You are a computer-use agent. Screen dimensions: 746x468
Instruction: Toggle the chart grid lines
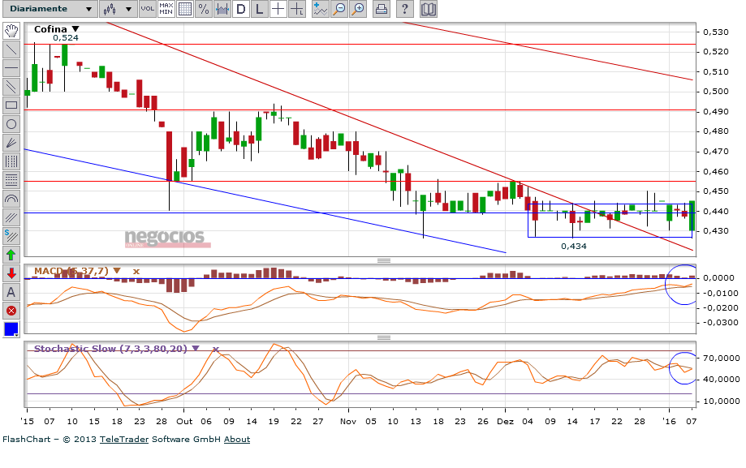185,9
